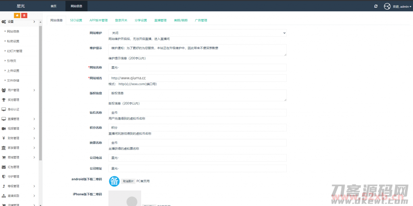Click the 公司地址 input field
Image resolution: width=413 pixels, height=206 pixels.
(x=198, y=169)
